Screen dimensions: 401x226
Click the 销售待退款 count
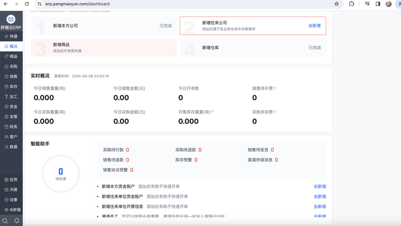pyautogui.click(x=128, y=160)
